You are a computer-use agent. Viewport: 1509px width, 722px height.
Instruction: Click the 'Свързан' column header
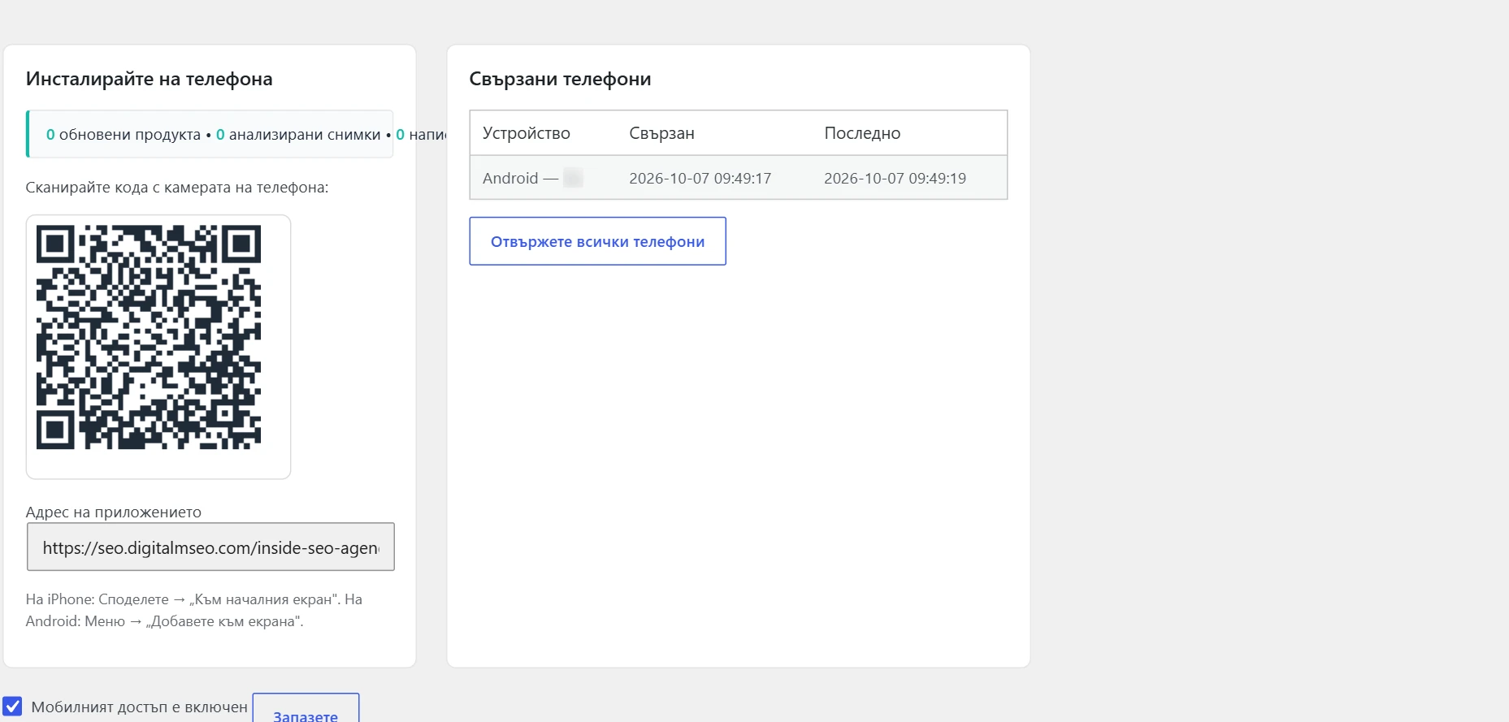661,133
